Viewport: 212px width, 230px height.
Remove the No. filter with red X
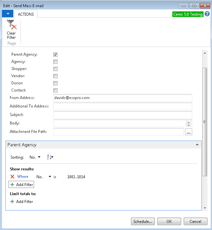click(12, 177)
